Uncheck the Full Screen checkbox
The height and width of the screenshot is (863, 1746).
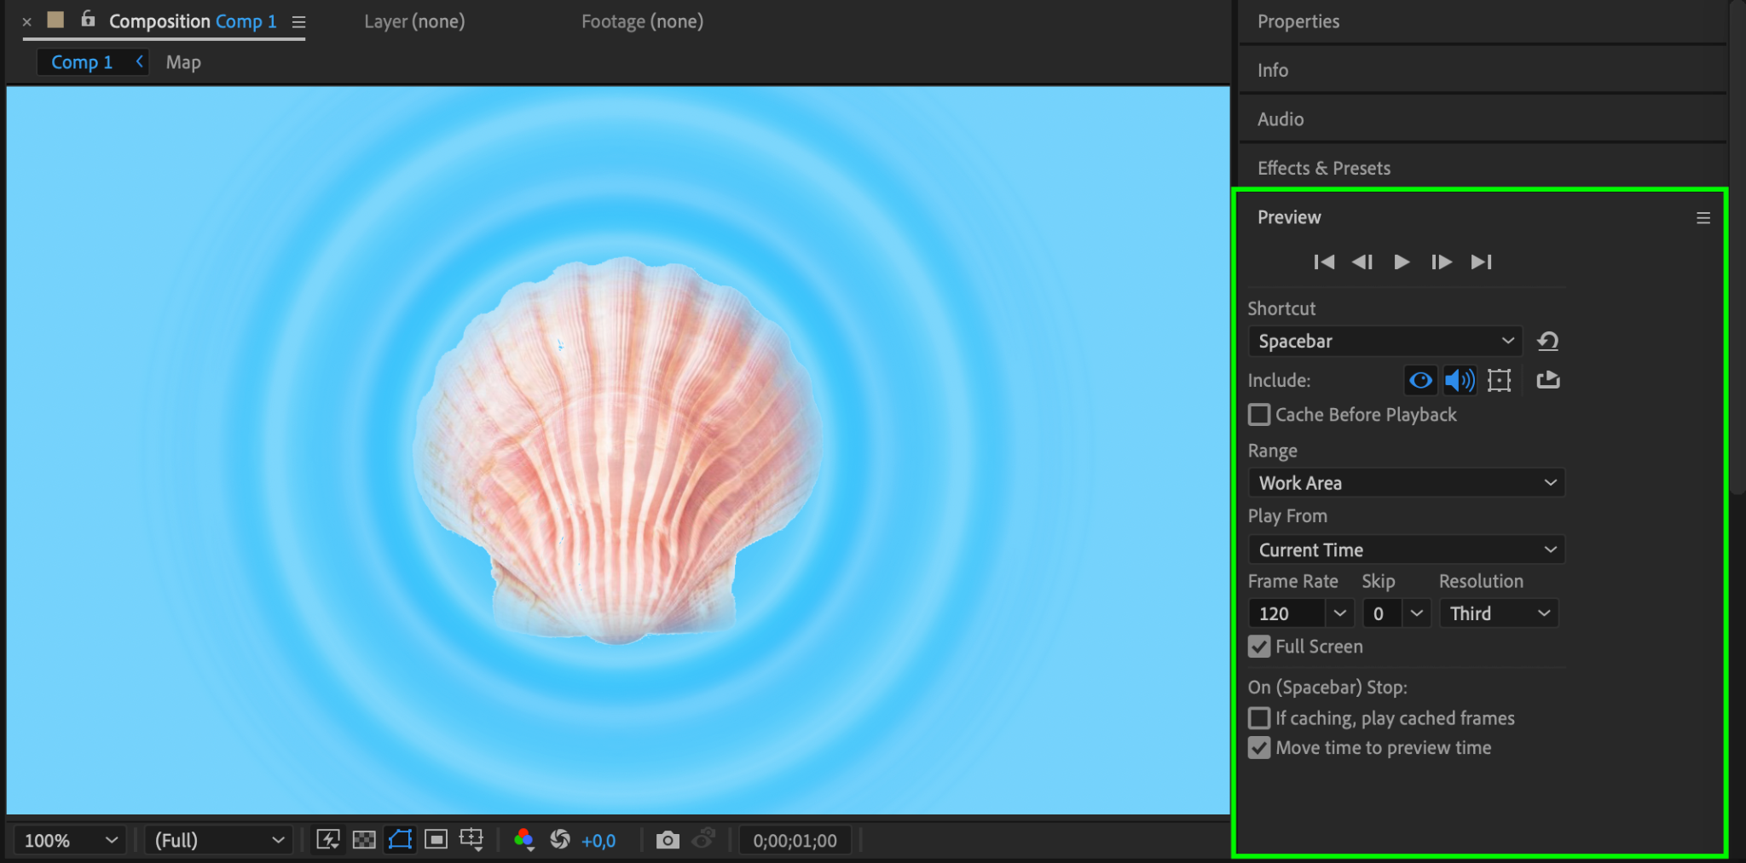[1259, 647]
